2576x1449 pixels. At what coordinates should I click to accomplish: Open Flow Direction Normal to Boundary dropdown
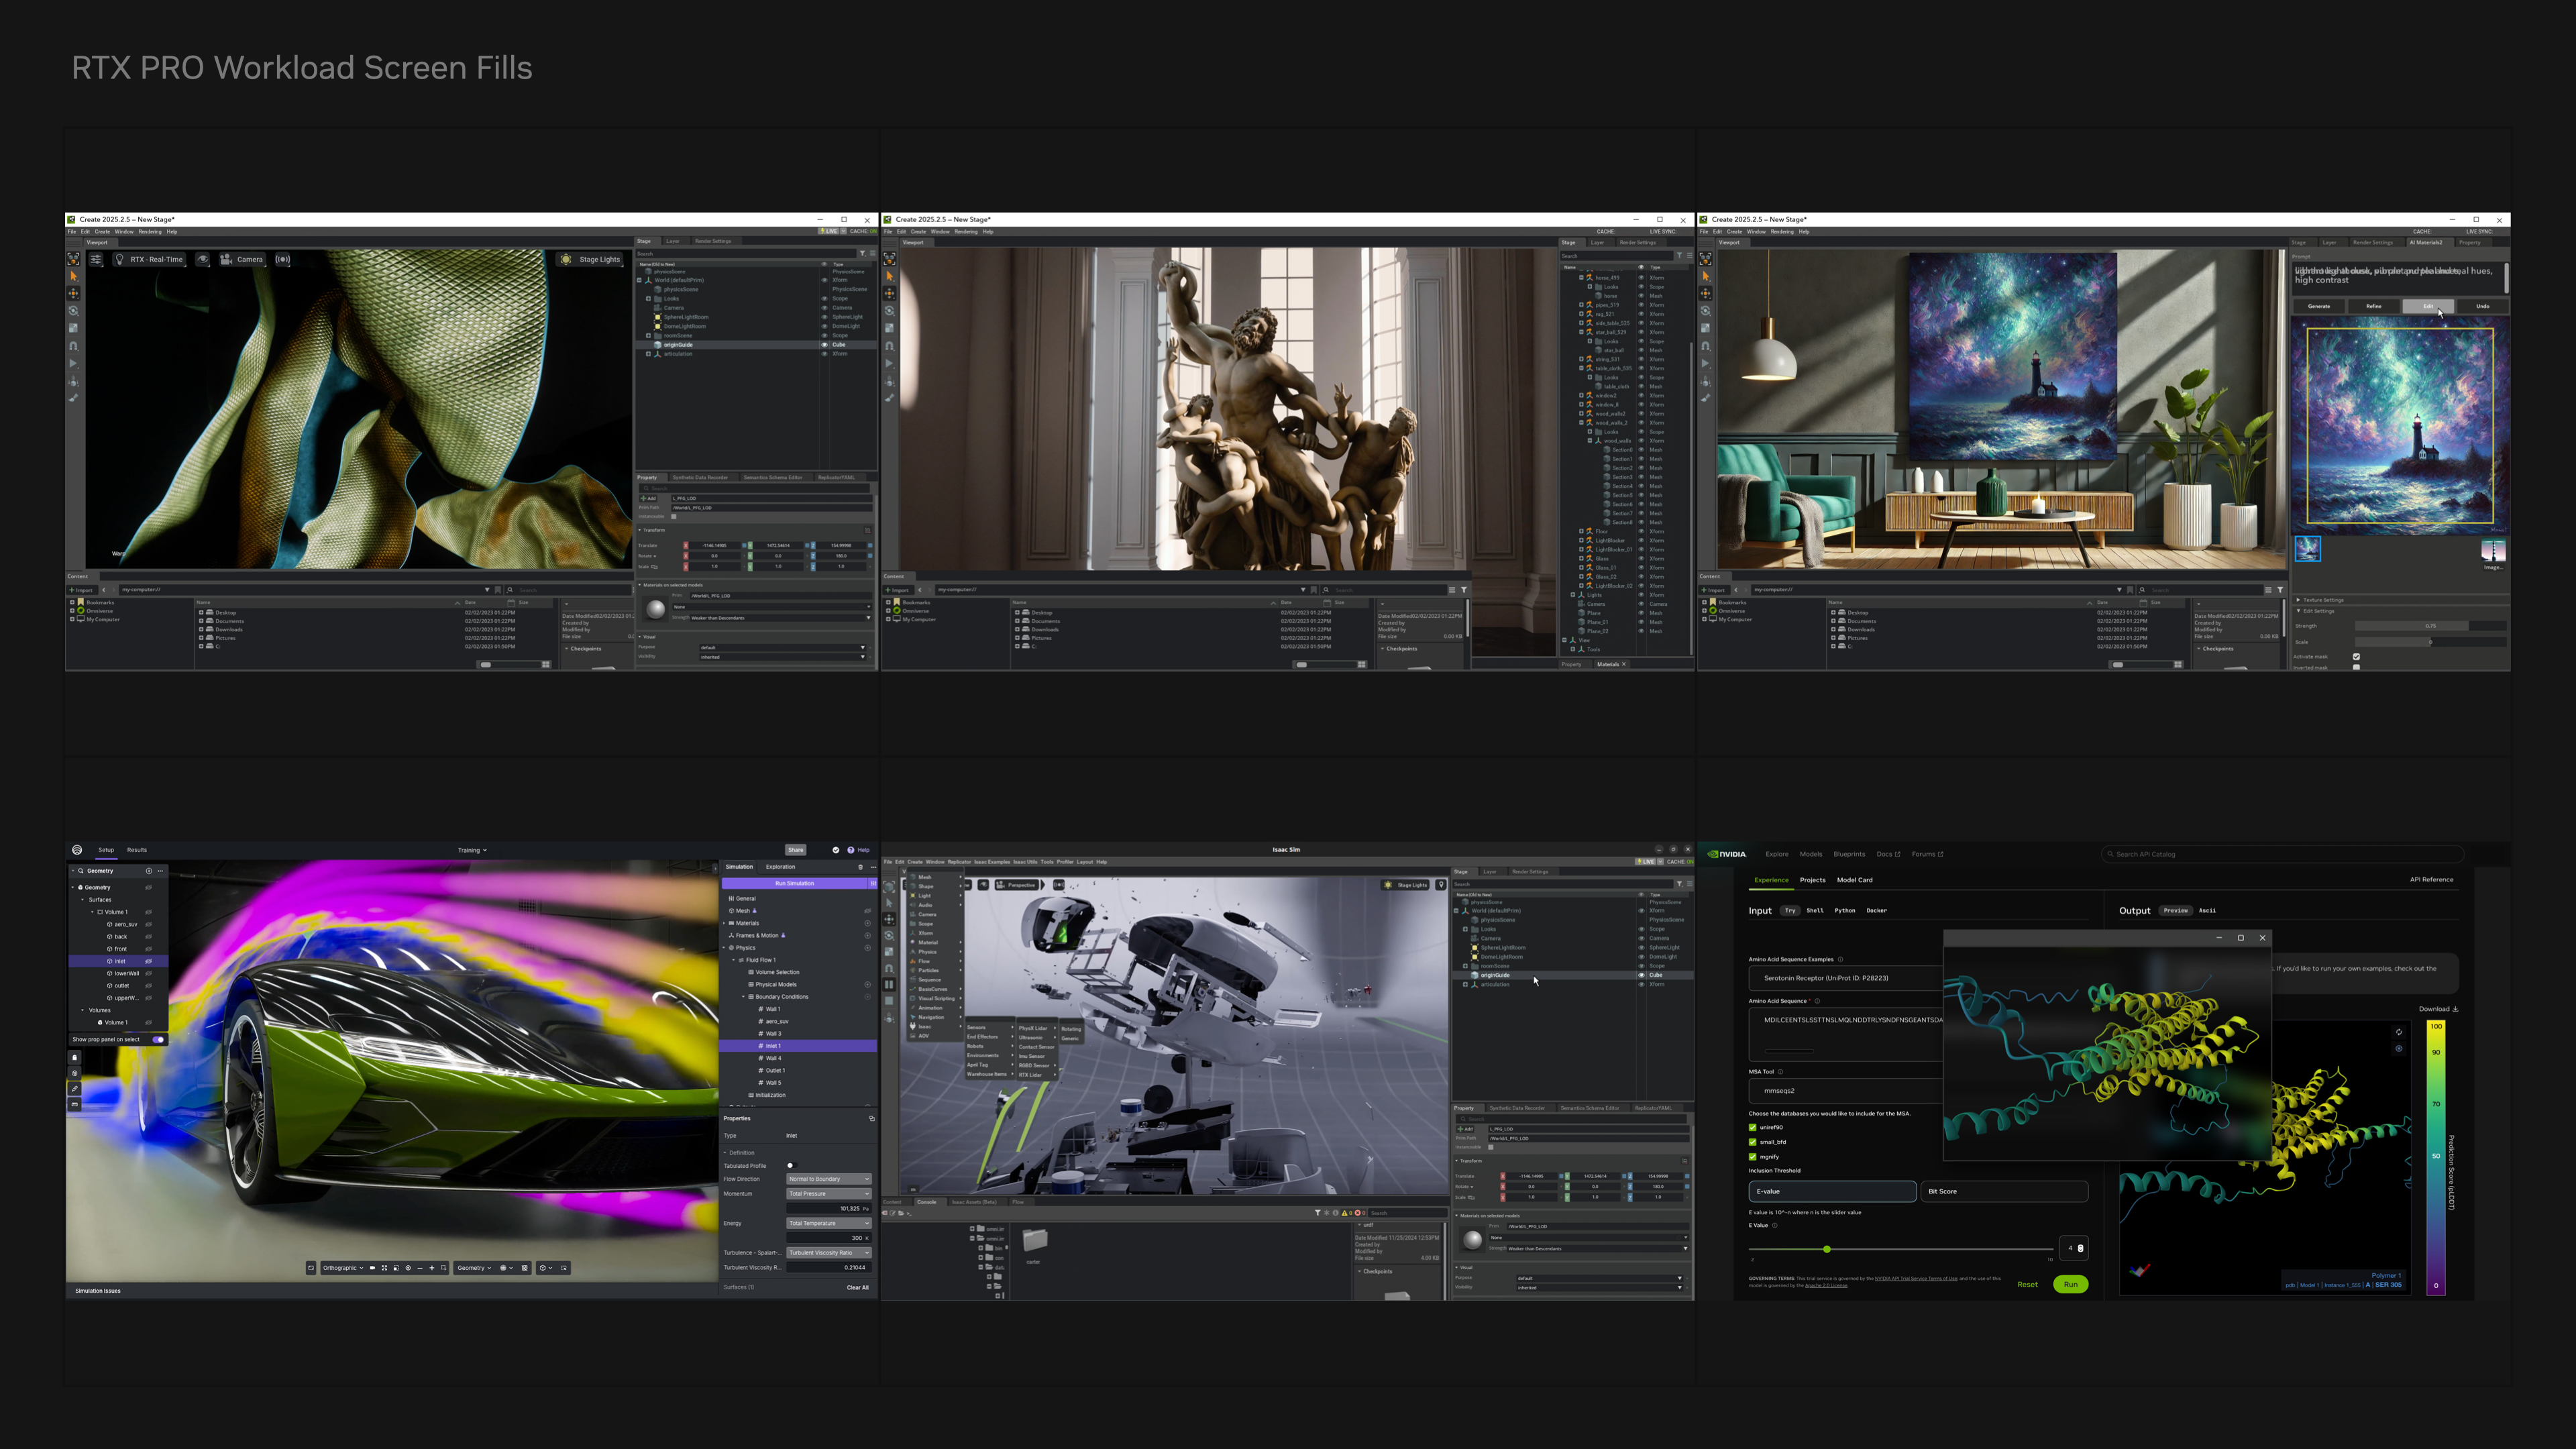[x=828, y=1180]
